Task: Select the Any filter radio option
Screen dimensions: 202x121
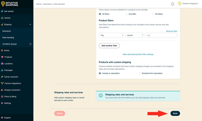Action: [x=127, y=14]
